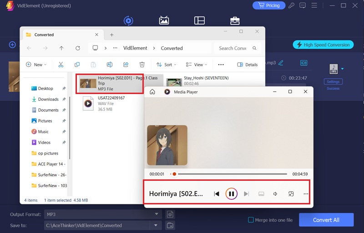Image resolution: width=364 pixels, height=233 pixels.
Task: Click the register key icon in VidElement
Action: tap(291, 5)
